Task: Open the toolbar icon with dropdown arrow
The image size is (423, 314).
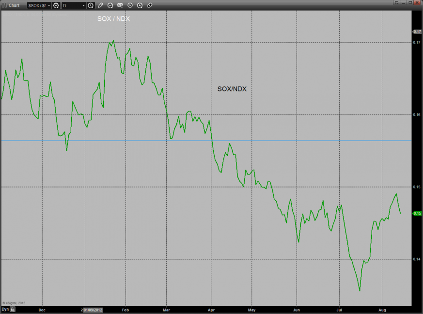Action: pyautogui.click(x=120, y=5)
